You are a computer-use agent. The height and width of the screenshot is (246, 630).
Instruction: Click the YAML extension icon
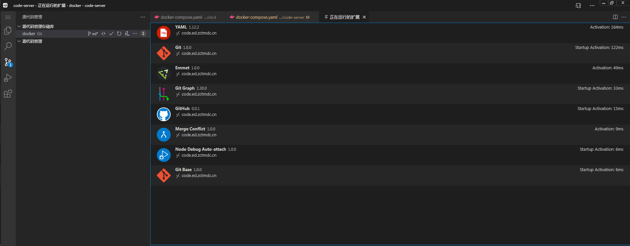pos(164,33)
